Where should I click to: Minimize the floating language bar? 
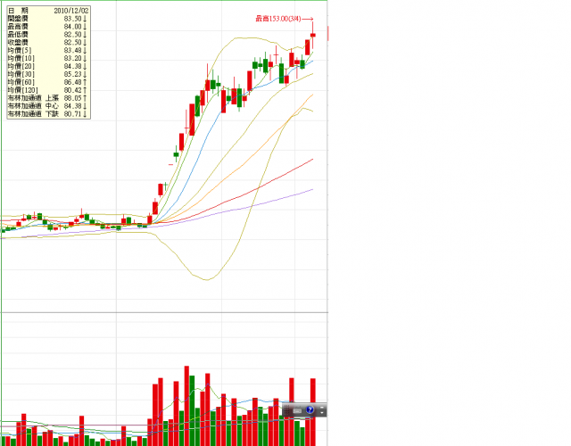[322, 408]
